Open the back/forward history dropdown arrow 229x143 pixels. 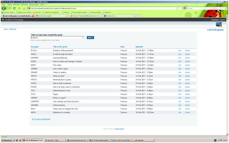(11, 8)
